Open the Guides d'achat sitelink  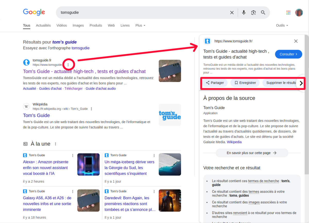(50, 89)
